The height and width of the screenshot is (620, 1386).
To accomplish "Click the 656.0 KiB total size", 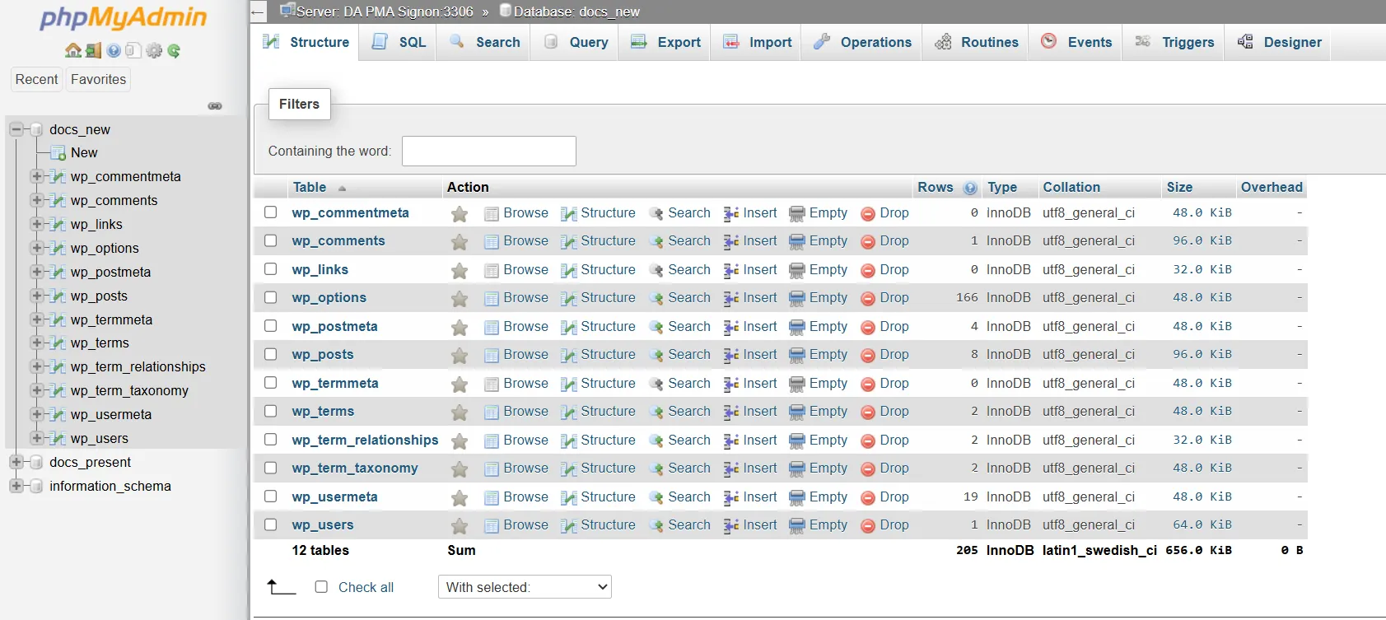I will click(x=1198, y=550).
